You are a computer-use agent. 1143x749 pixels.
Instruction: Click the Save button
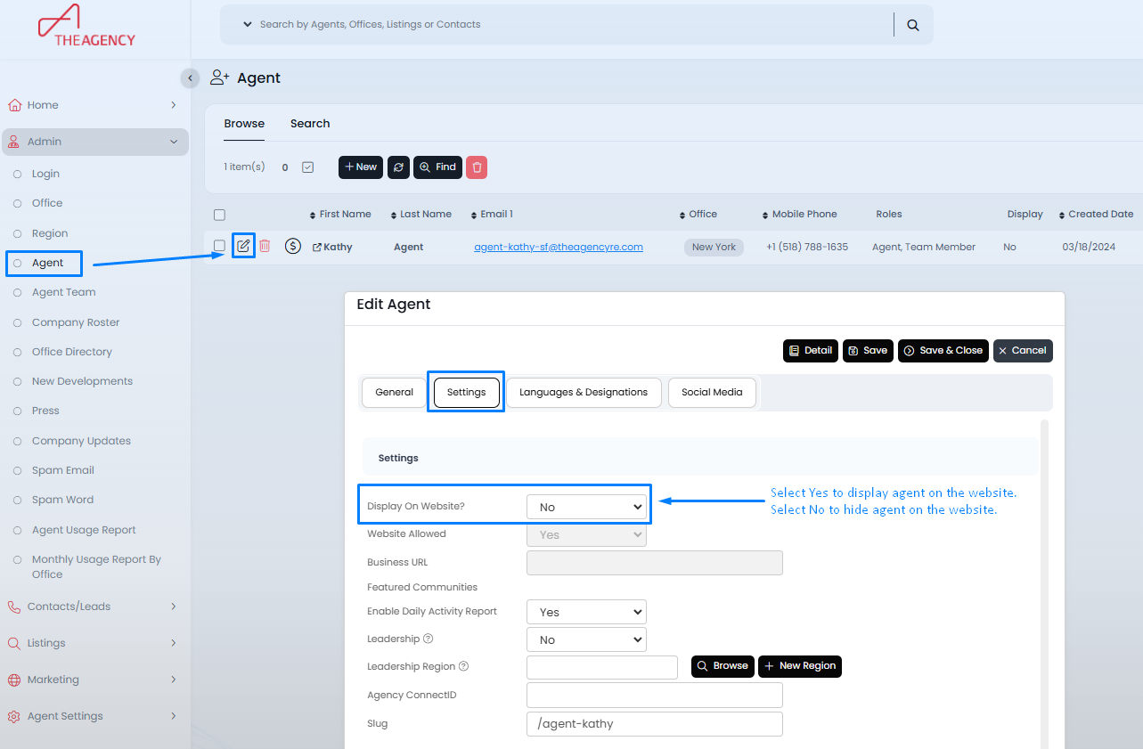[x=869, y=351]
